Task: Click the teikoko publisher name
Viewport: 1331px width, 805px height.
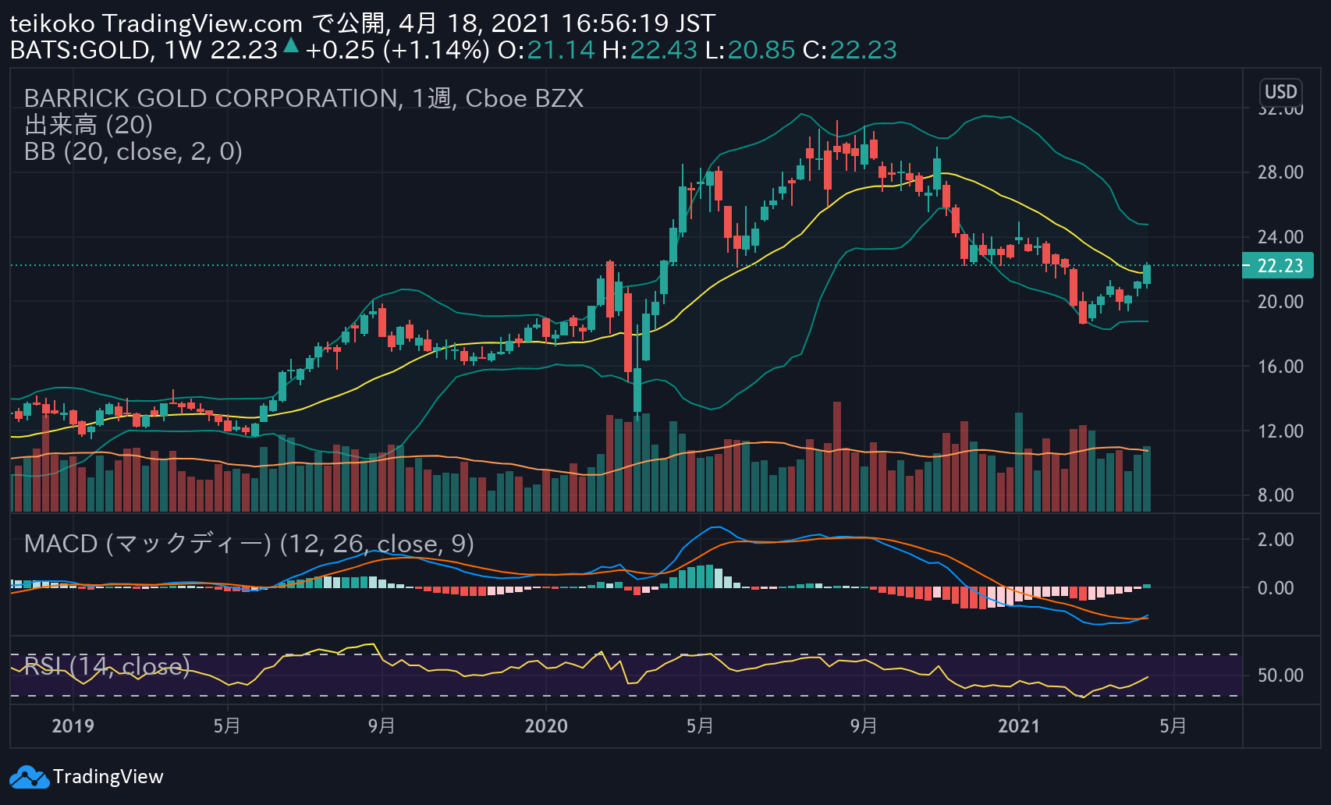Action: (x=52, y=23)
